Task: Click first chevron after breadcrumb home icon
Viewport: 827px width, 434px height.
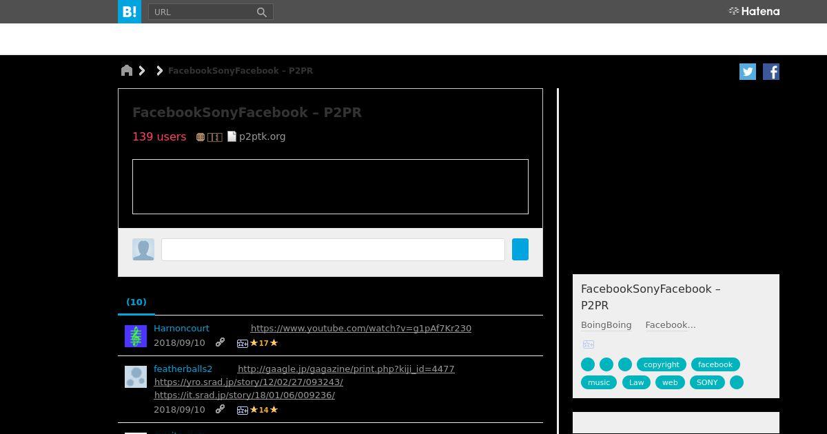Action: tap(142, 70)
